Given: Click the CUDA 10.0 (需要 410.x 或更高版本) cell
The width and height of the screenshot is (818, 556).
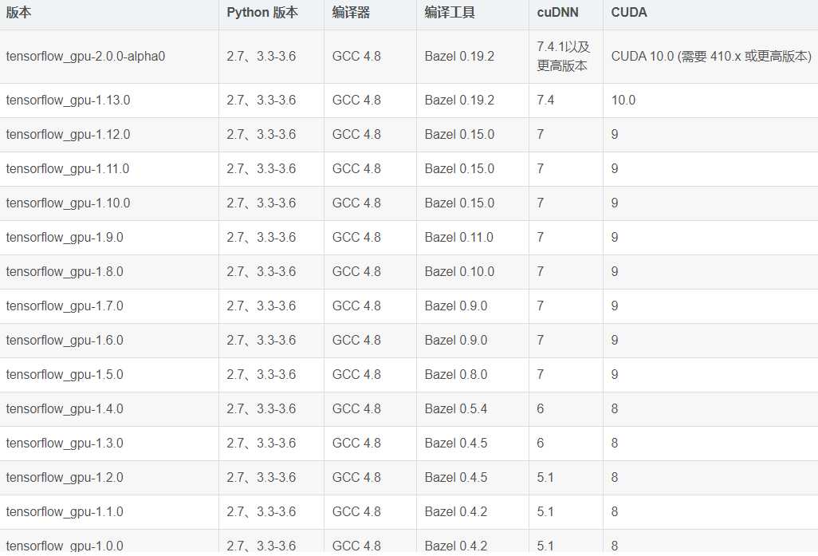Looking at the screenshot, I should [x=711, y=57].
